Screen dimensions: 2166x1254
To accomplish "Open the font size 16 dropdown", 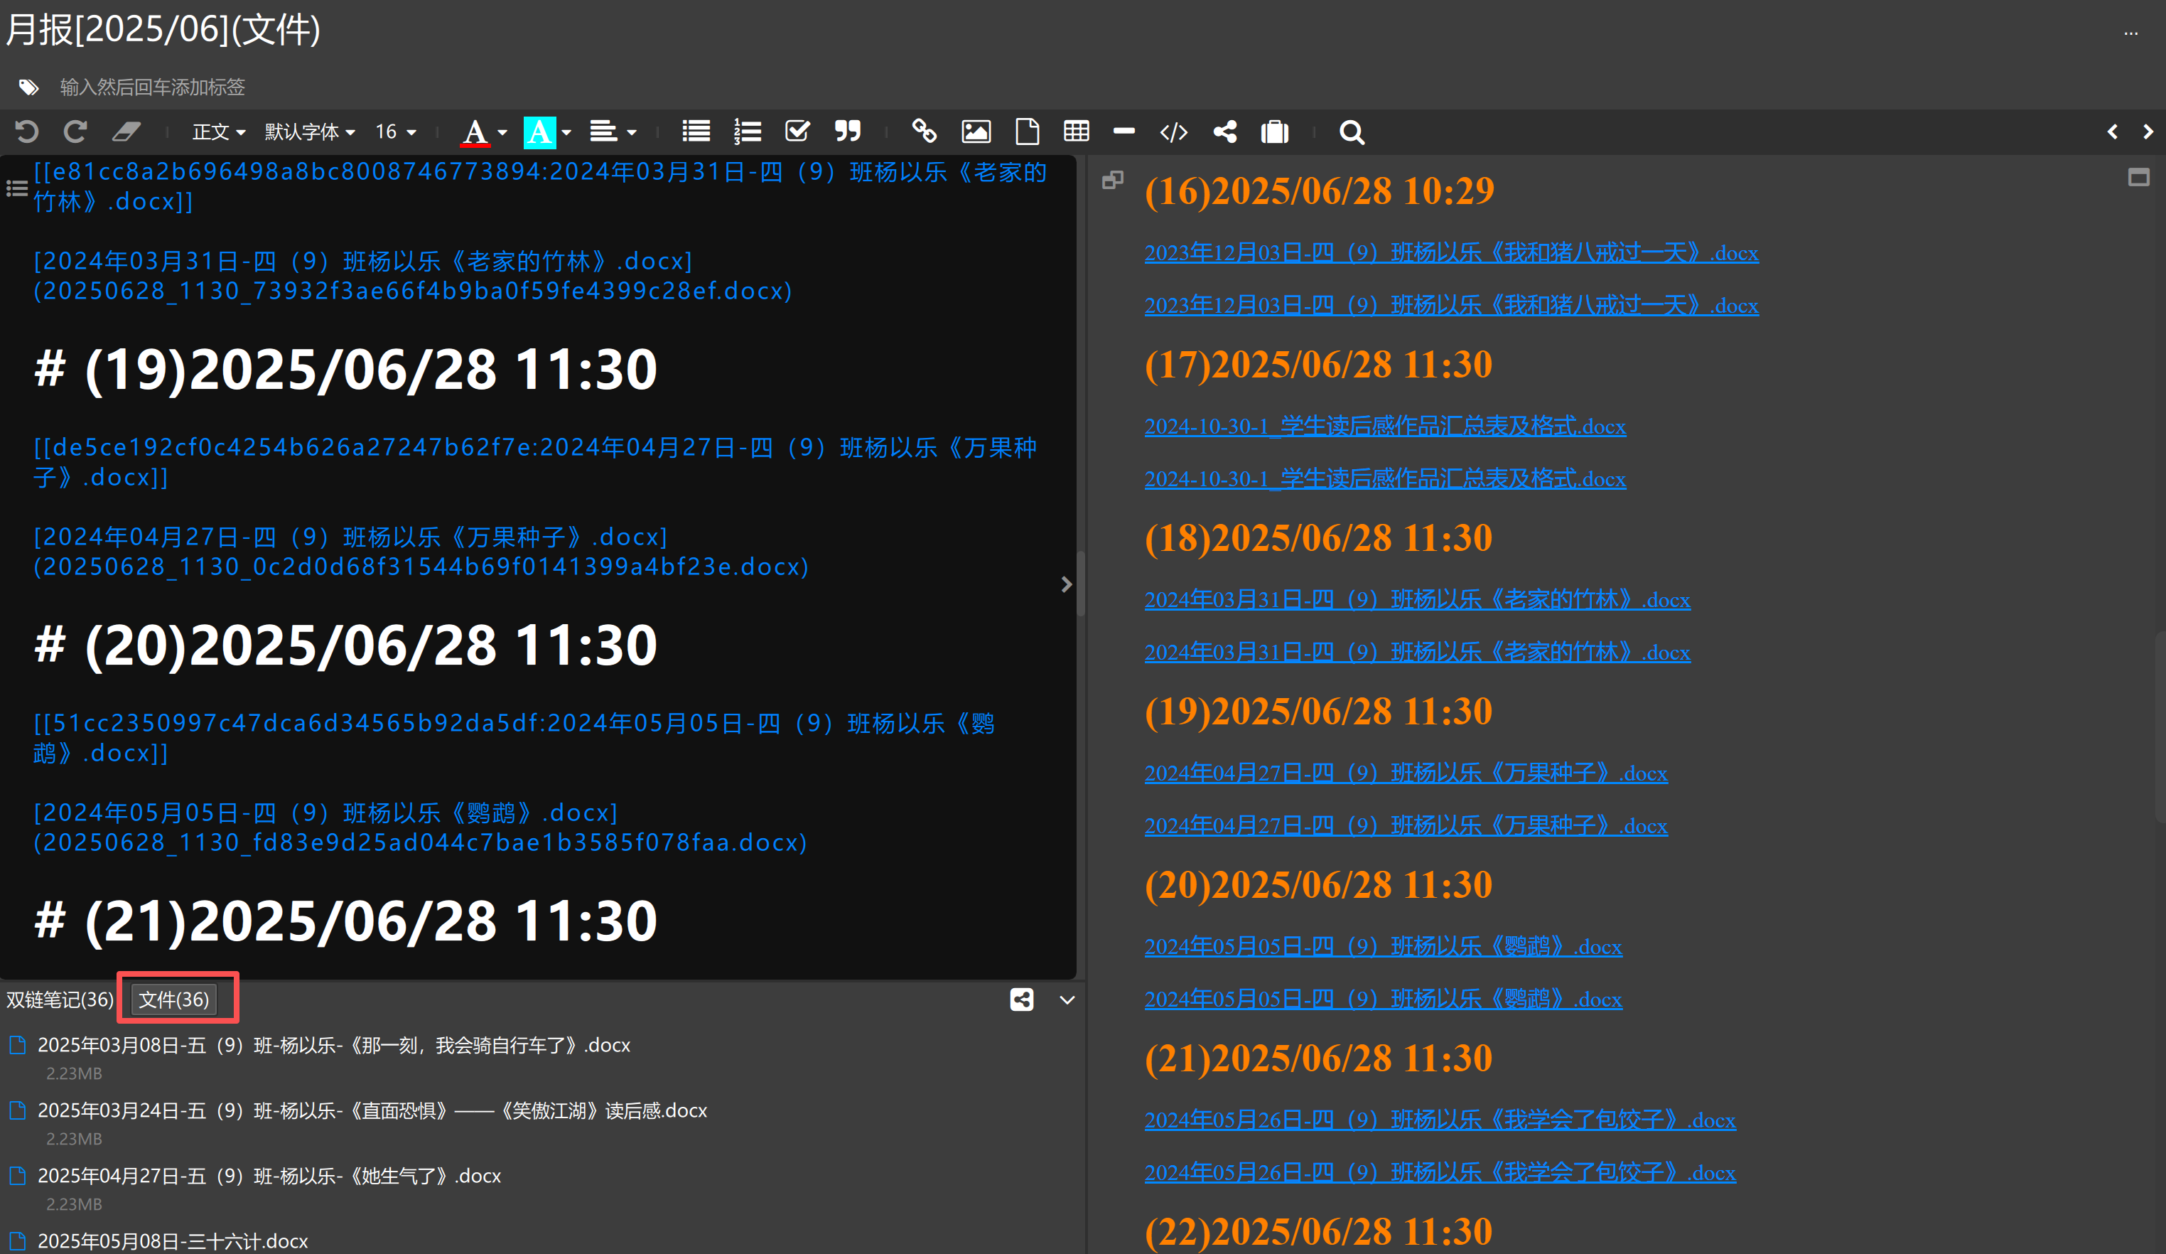I will click(395, 132).
